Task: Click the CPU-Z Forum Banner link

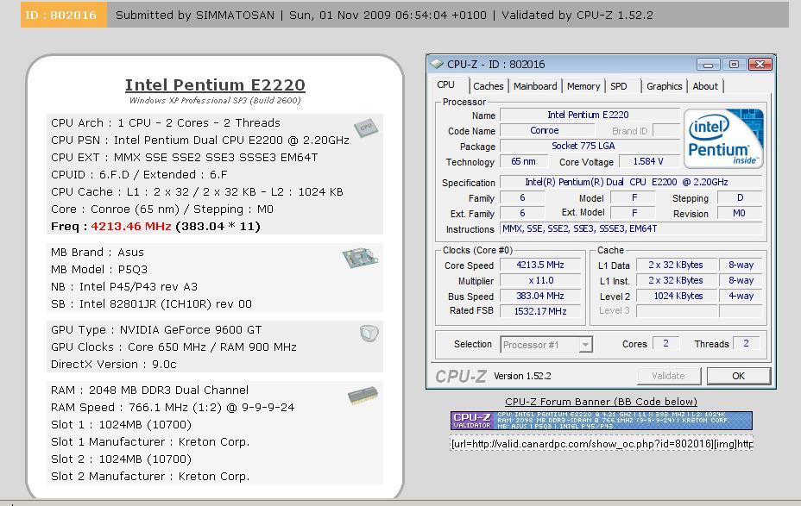Action: coord(601,402)
